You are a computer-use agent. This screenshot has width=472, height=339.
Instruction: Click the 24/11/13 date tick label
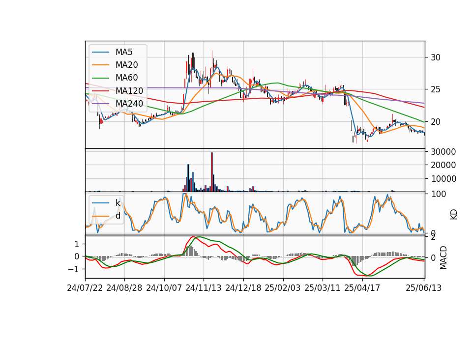204,288
